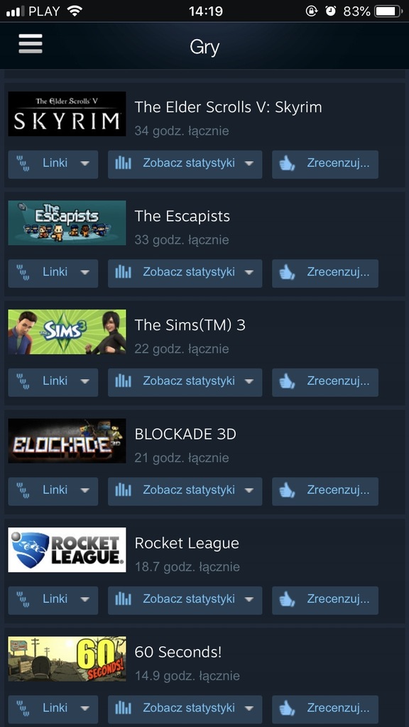
Task: Tap The Sims 3 game thumbnail
Action: (67, 332)
